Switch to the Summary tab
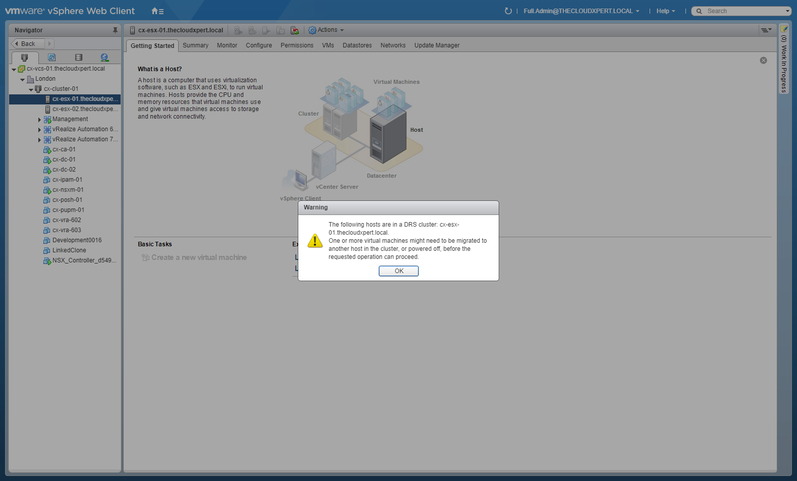Viewport: 797px width, 481px height. [x=195, y=45]
